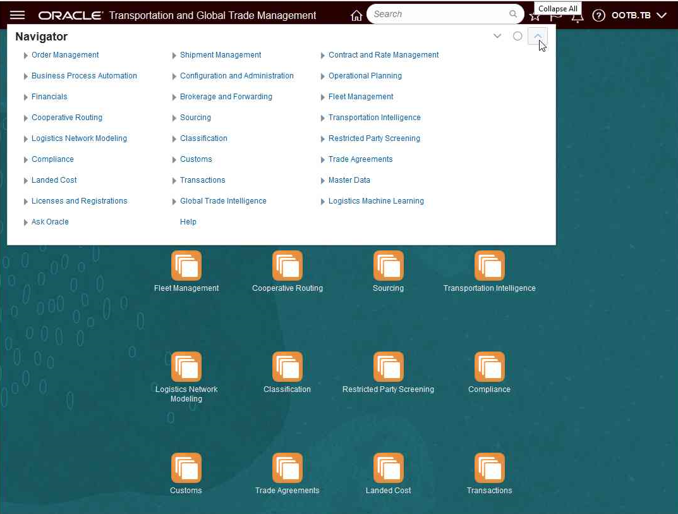Viewport: 678px width, 514px height.
Task: Click the search magnifier icon
Action: [513, 14]
